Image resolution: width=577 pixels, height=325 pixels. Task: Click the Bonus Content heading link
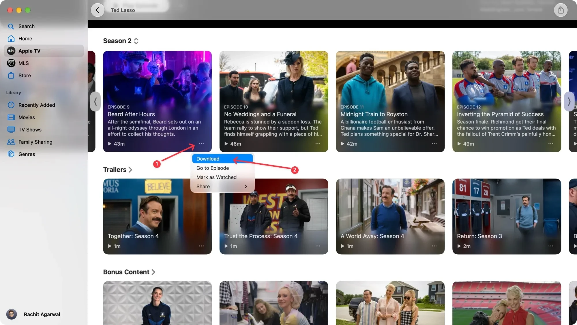[126, 272]
